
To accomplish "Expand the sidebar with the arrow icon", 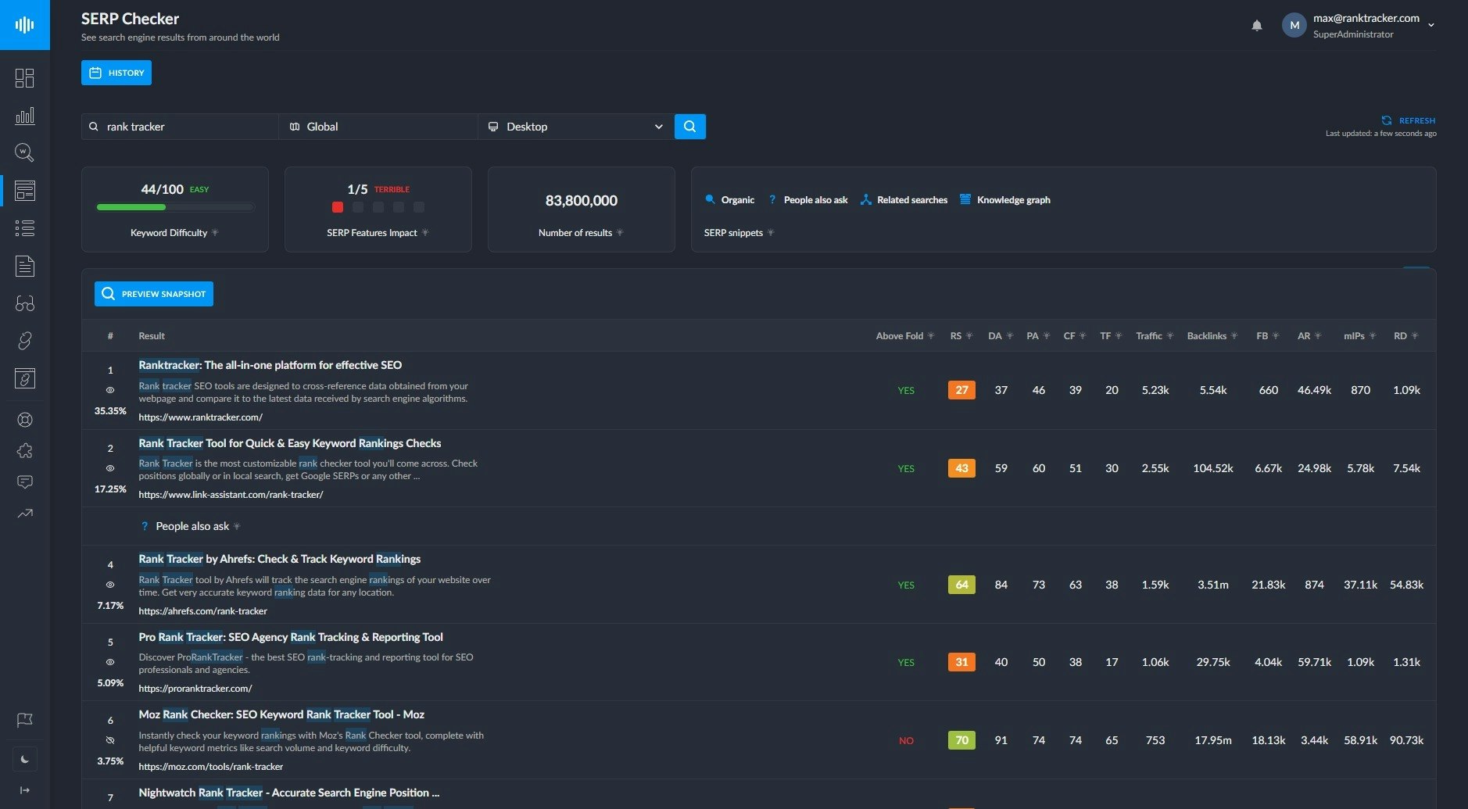I will (x=25, y=790).
